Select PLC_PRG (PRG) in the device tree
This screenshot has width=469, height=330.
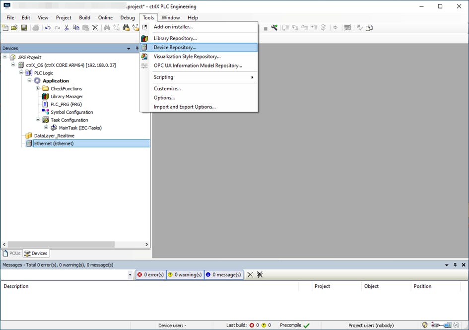tap(66, 104)
